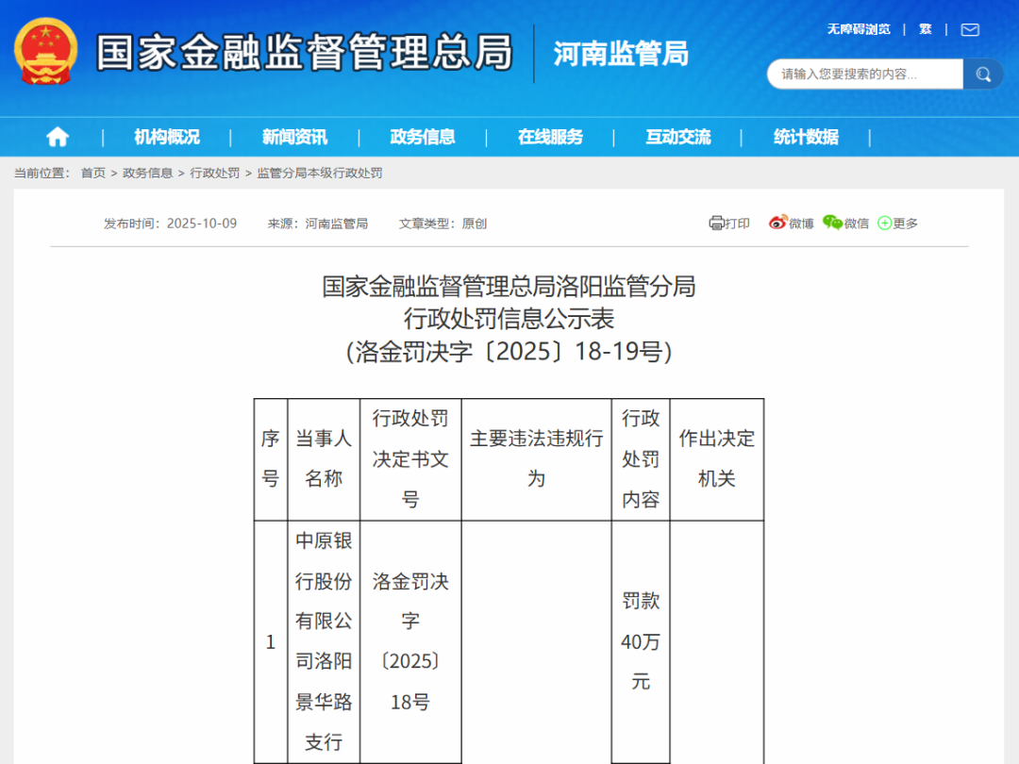Click the 行政处罚决定书文号 column header
The image size is (1019, 764).
[410, 459]
